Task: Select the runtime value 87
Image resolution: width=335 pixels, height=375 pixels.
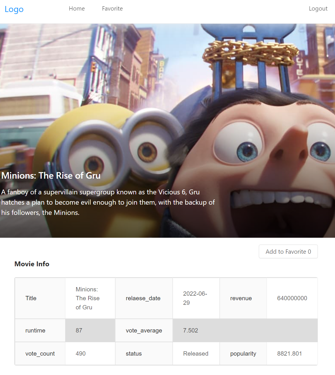Action: tap(90, 330)
